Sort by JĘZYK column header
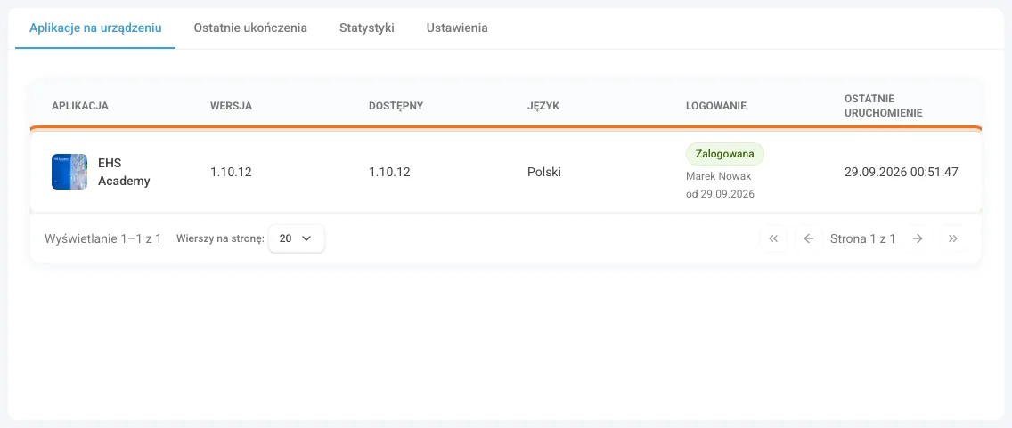Viewport: 1012px width, 428px height. pos(543,106)
